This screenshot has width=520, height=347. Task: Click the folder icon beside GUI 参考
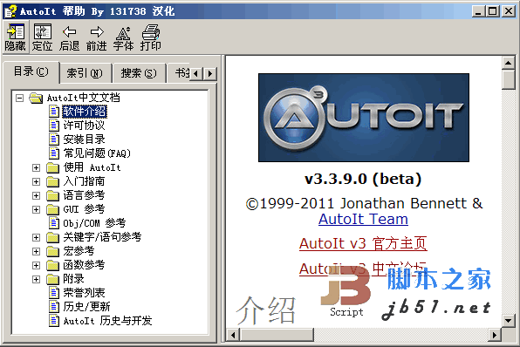click(x=52, y=209)
